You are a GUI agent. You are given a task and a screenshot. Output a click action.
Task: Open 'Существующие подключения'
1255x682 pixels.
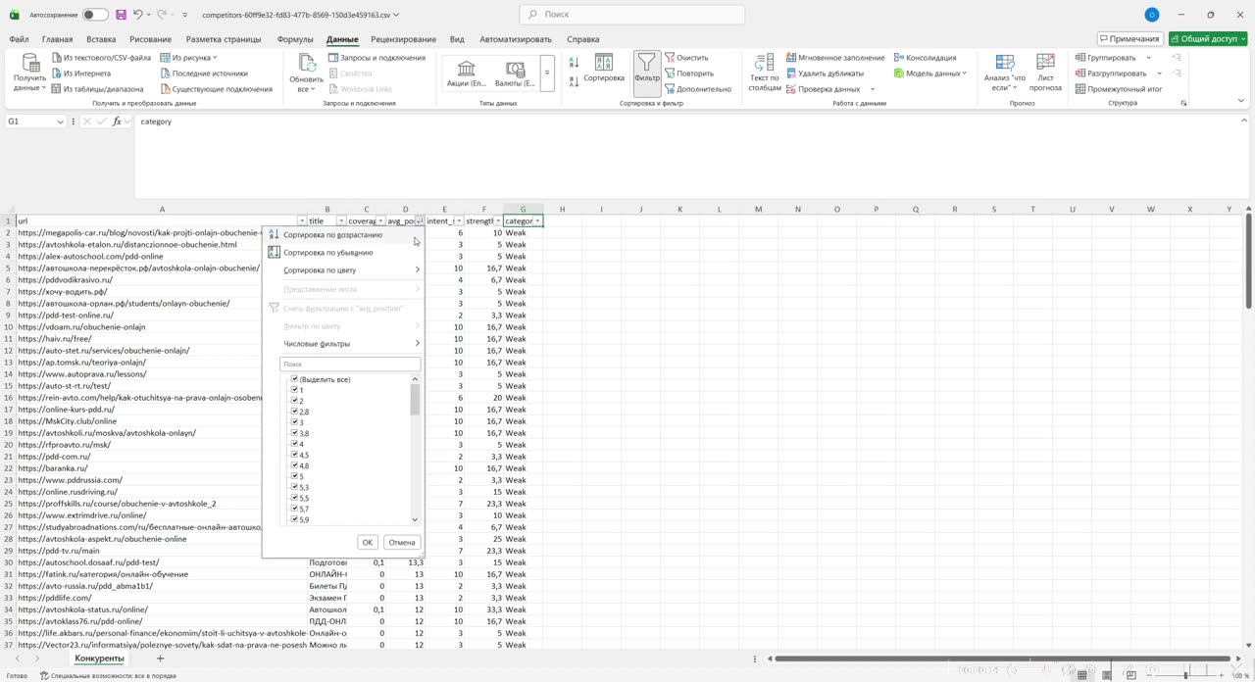click(x=216, y=89)
